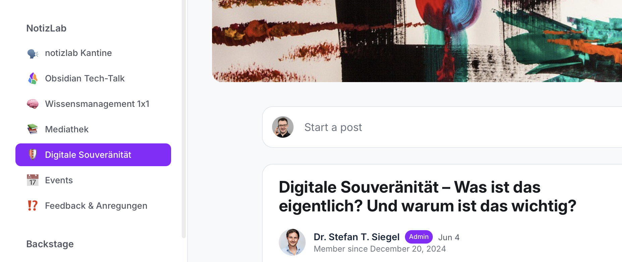Click the red exclamation-question icon for Feedback
622x262 pixels.
[33, 205]
